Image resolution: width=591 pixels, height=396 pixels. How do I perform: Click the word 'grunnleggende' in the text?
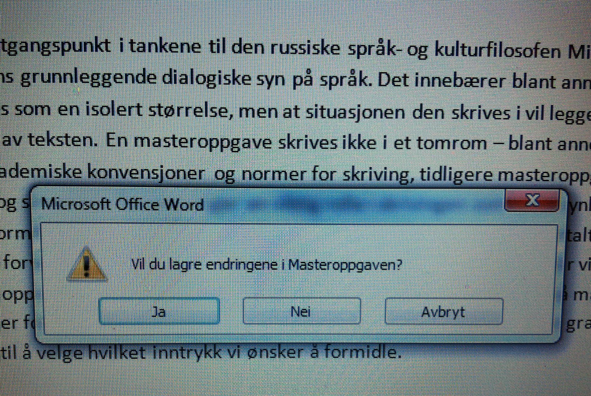pyautogui.click(x=88, y=78)
